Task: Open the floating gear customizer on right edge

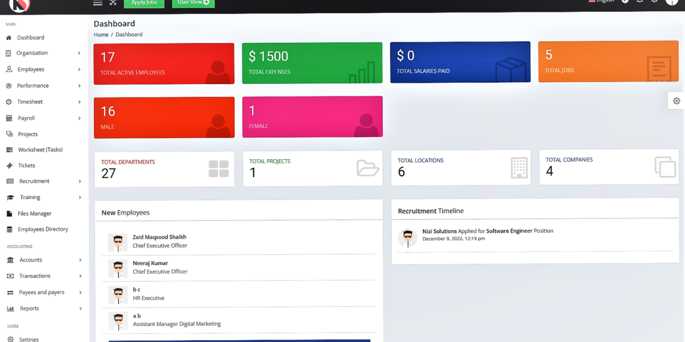Action: (x=676, y=101)
